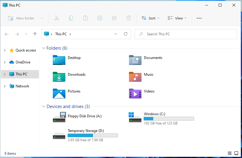Select Quick access in the navigation pane
The height and width of the screenshot is (158, 242).
[26, 50]
